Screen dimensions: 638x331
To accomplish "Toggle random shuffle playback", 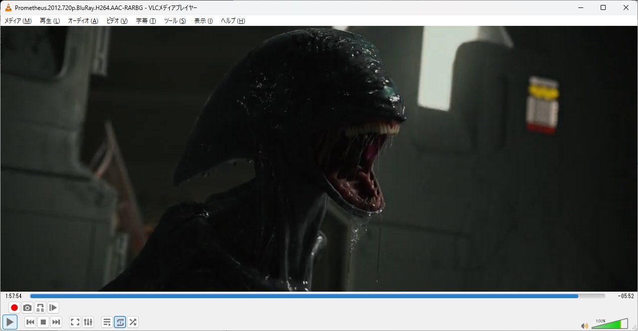I will click(x=133, y=322).
